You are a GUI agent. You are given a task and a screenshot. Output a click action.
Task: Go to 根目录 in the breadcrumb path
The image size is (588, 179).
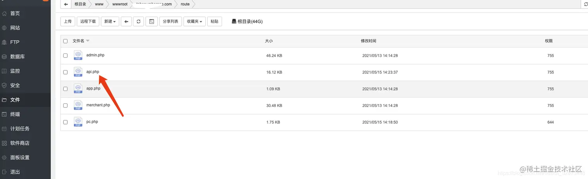click(x=80, y=4)
